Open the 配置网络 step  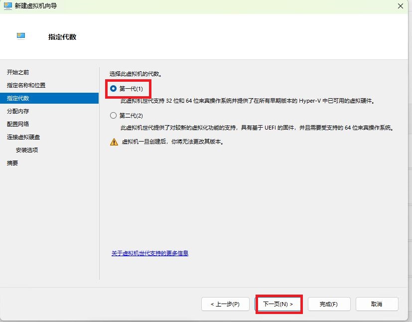point(18,124)
